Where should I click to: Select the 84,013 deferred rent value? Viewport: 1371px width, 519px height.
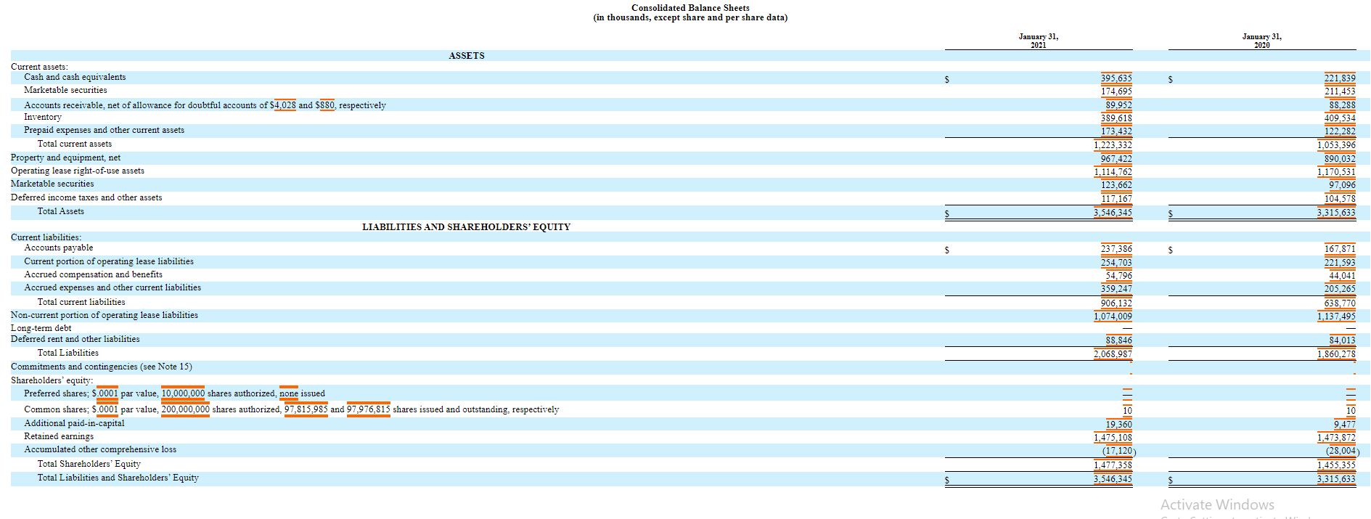click(1342, 340)
